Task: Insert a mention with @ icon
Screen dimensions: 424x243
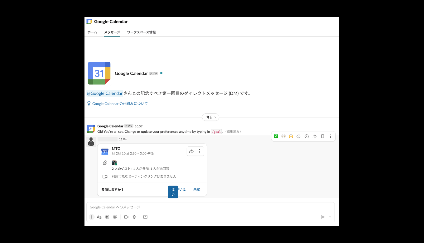Action: pos(115,217)
